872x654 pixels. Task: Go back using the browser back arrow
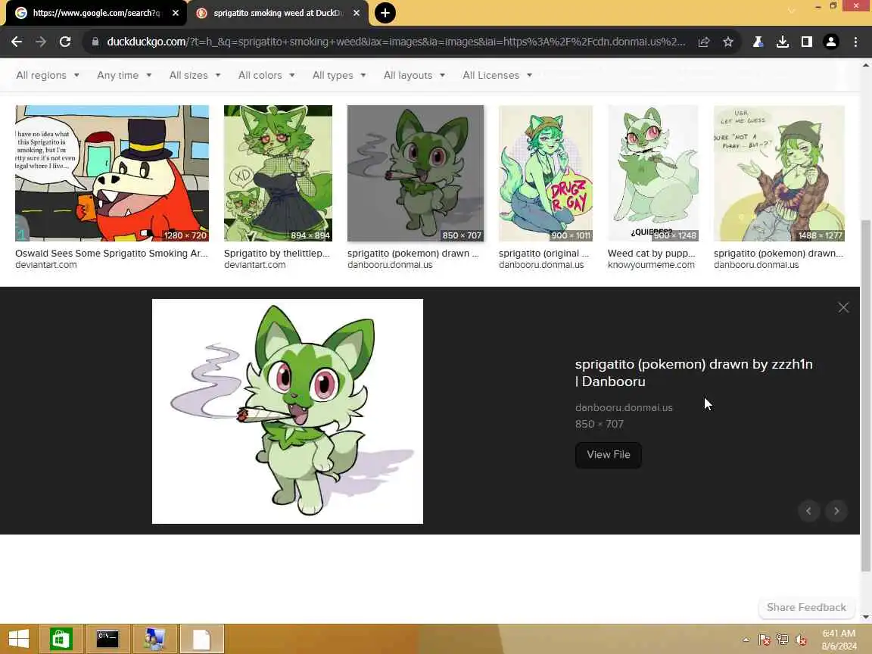17,42
